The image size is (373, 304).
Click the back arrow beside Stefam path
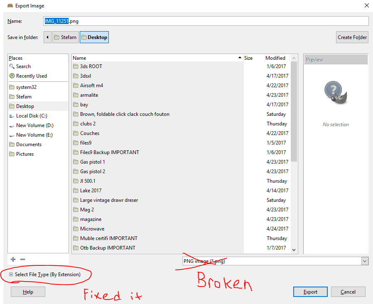point(47,37)
